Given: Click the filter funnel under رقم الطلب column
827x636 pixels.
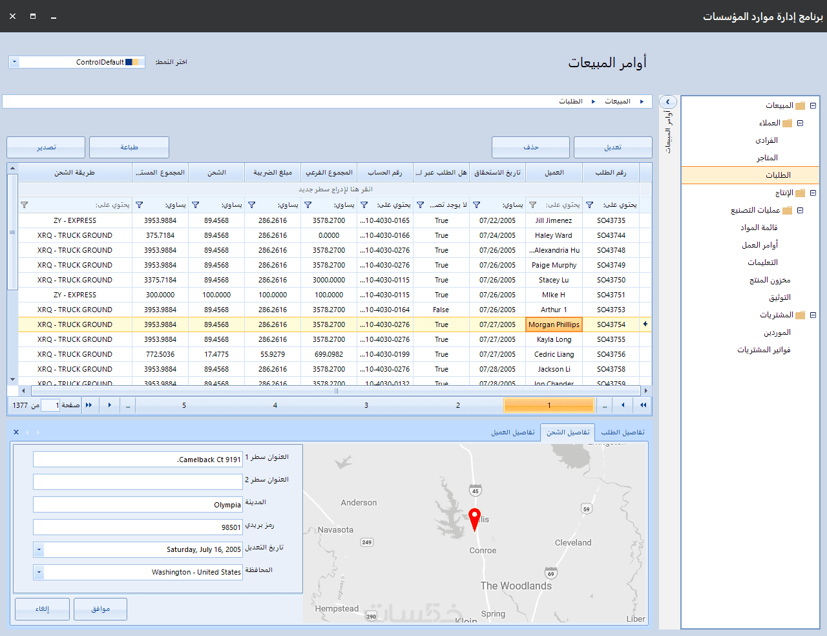Looking at the screenshot, I should click(x=589, y=205).
